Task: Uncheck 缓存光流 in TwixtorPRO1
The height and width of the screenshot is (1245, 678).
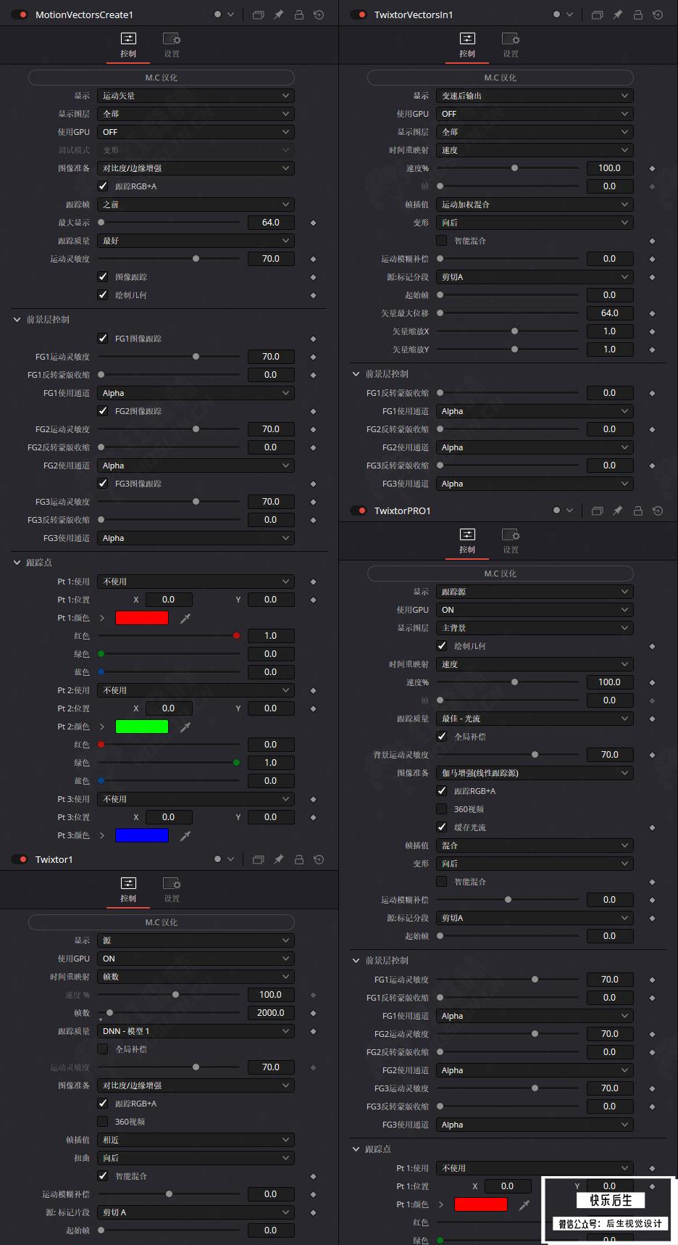Action: coord(442,827)
